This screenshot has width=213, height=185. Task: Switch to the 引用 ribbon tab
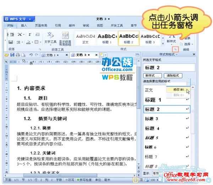(x=58, y=26)
